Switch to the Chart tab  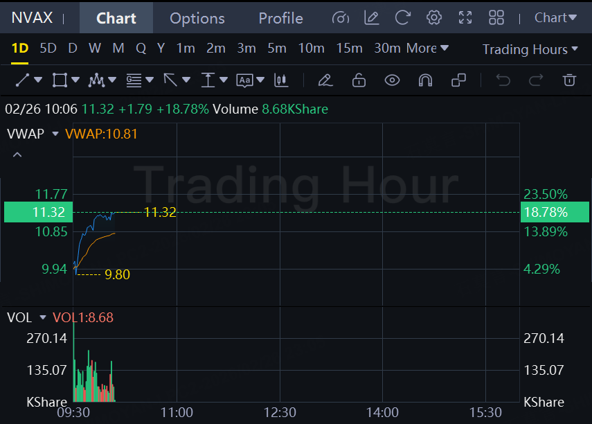116,18
